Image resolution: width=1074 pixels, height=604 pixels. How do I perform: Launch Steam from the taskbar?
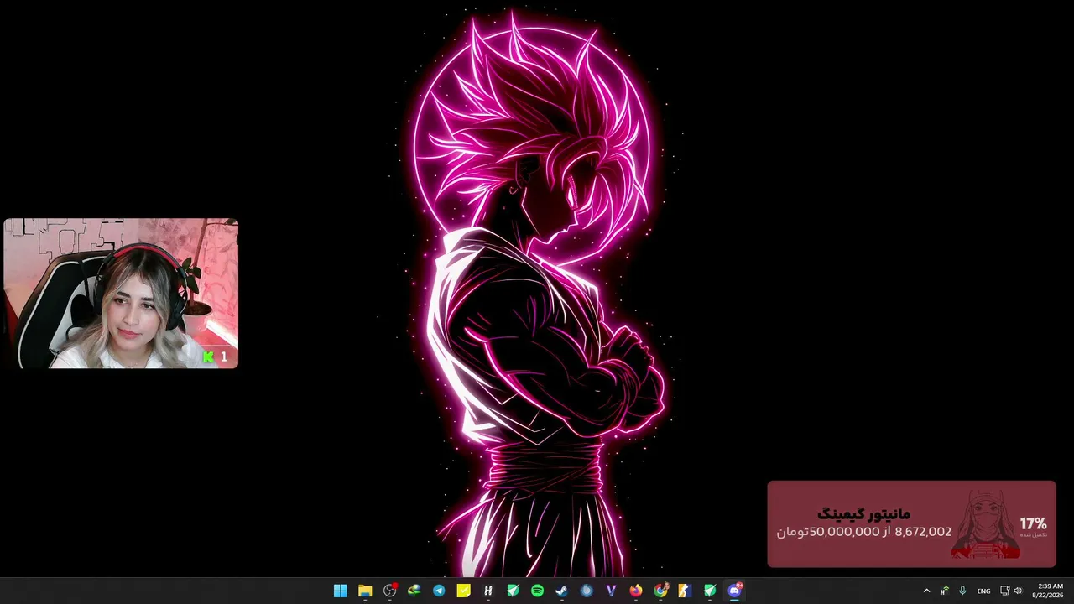tap(561, 591)
